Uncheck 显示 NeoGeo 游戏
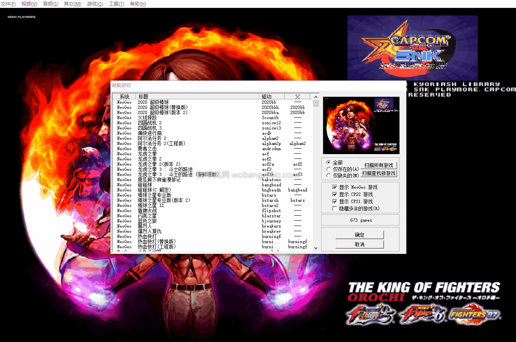This screenshot has width=516, height=342. 355,187
